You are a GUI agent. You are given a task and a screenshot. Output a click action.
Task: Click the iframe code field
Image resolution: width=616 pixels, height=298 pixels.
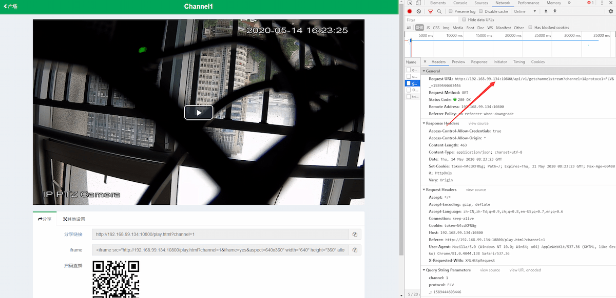[220, 250]
